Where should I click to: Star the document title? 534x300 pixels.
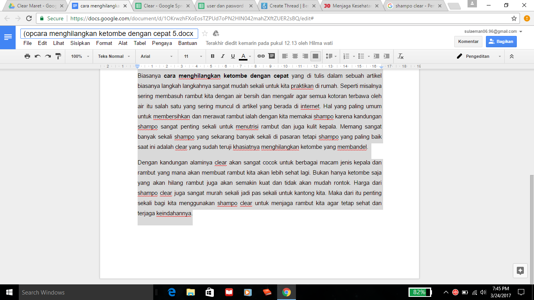click(205, 34)
